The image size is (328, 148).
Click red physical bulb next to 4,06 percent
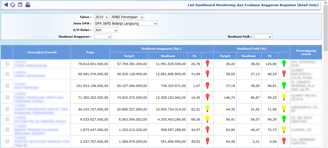click(284, 141)
